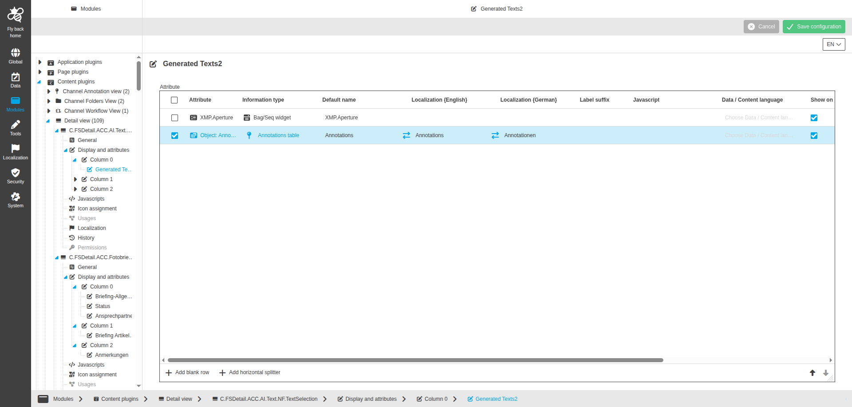The image size is (852, 407).
Task: Click Add blank row
Action: click(x=187, y=372)
